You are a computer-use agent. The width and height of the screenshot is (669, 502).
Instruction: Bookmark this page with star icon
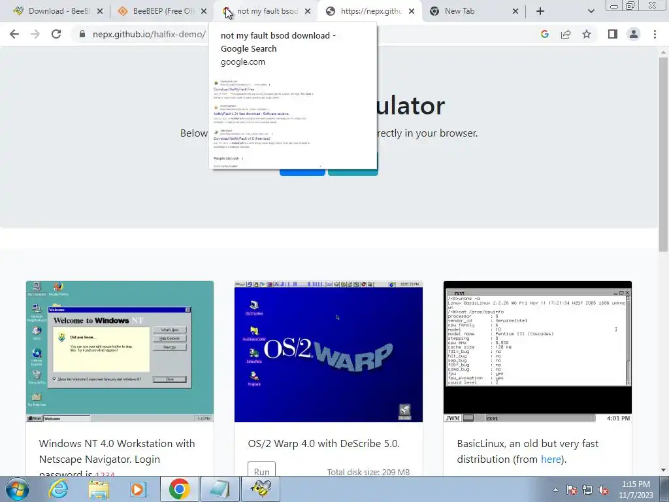(587, 34)
